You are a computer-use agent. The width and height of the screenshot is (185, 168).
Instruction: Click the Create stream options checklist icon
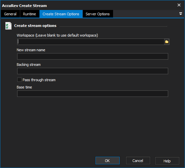pos(8,26)
